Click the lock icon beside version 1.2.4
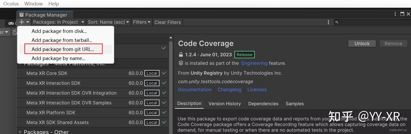411x134 pixels. coord(181,55)
